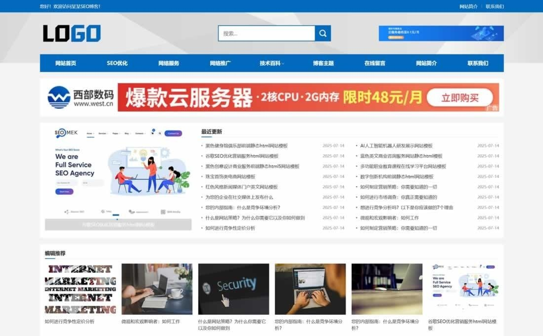Open the hands typing on laptop thumbnail
Screen dimensions: 543x336
310,289
